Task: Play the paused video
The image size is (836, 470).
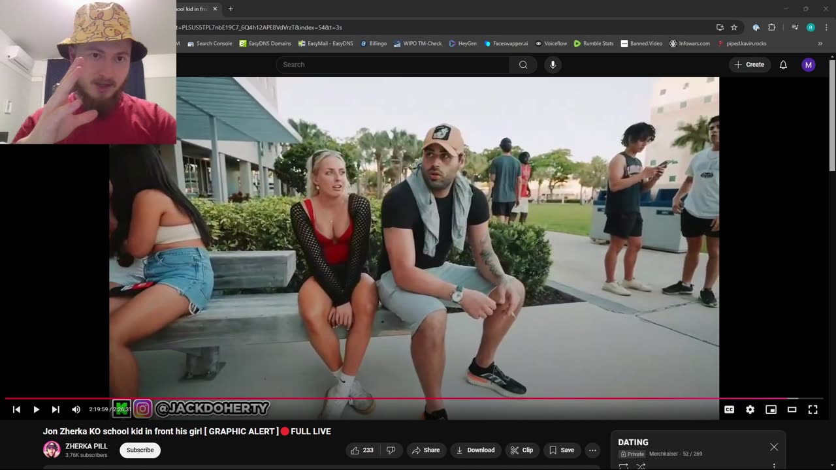Action: (36, 409)
